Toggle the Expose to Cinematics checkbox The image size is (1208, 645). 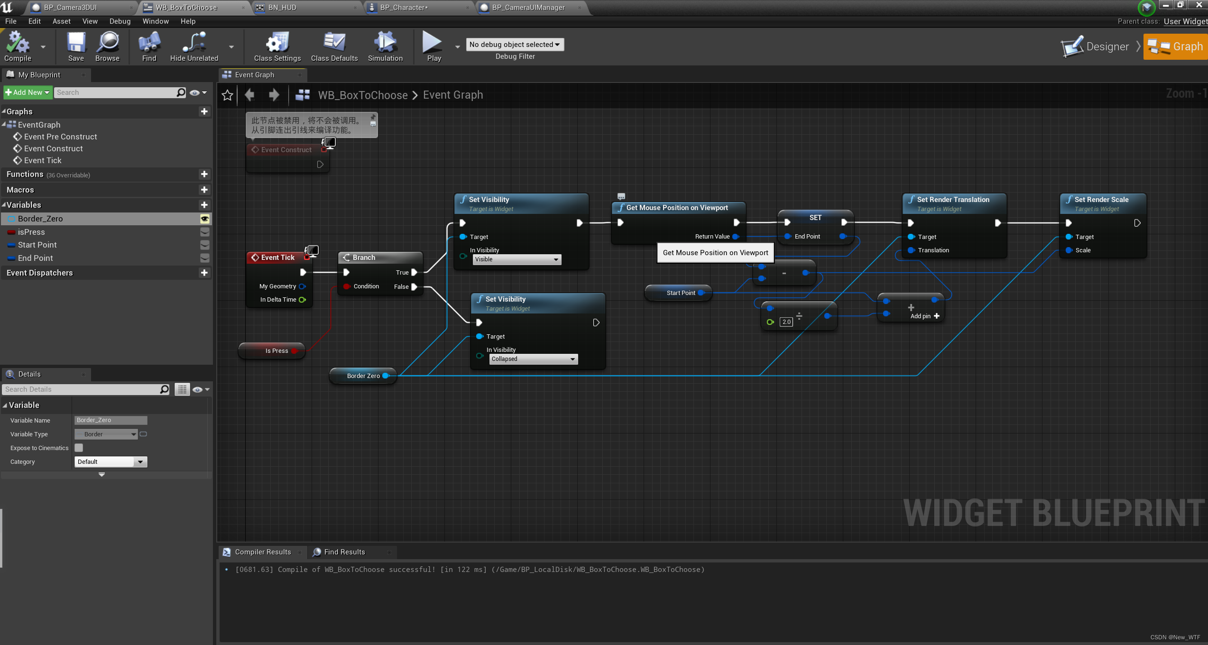click(78, 448)
